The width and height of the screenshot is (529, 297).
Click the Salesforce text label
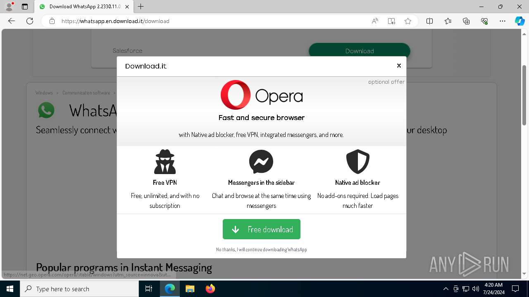(x=127, y=51)
